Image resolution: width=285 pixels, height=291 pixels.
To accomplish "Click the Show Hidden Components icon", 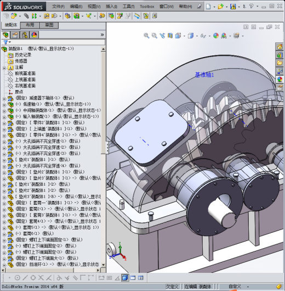I will (67, 16).
